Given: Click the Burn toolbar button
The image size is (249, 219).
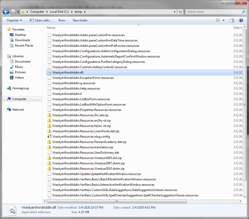Looking at the screenshot, I should (x=62, y=20).
